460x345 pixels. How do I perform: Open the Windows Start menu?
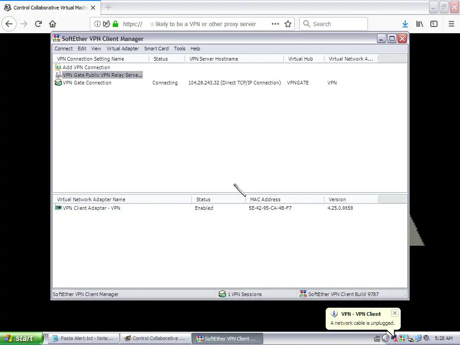coord(22,338)
